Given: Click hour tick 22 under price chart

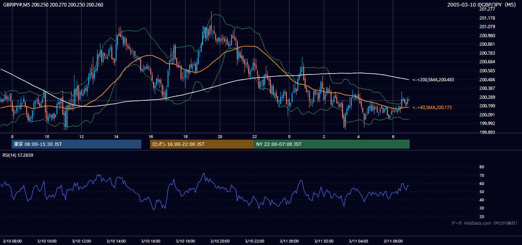Looking at the screenshot, I should [254, 136].
